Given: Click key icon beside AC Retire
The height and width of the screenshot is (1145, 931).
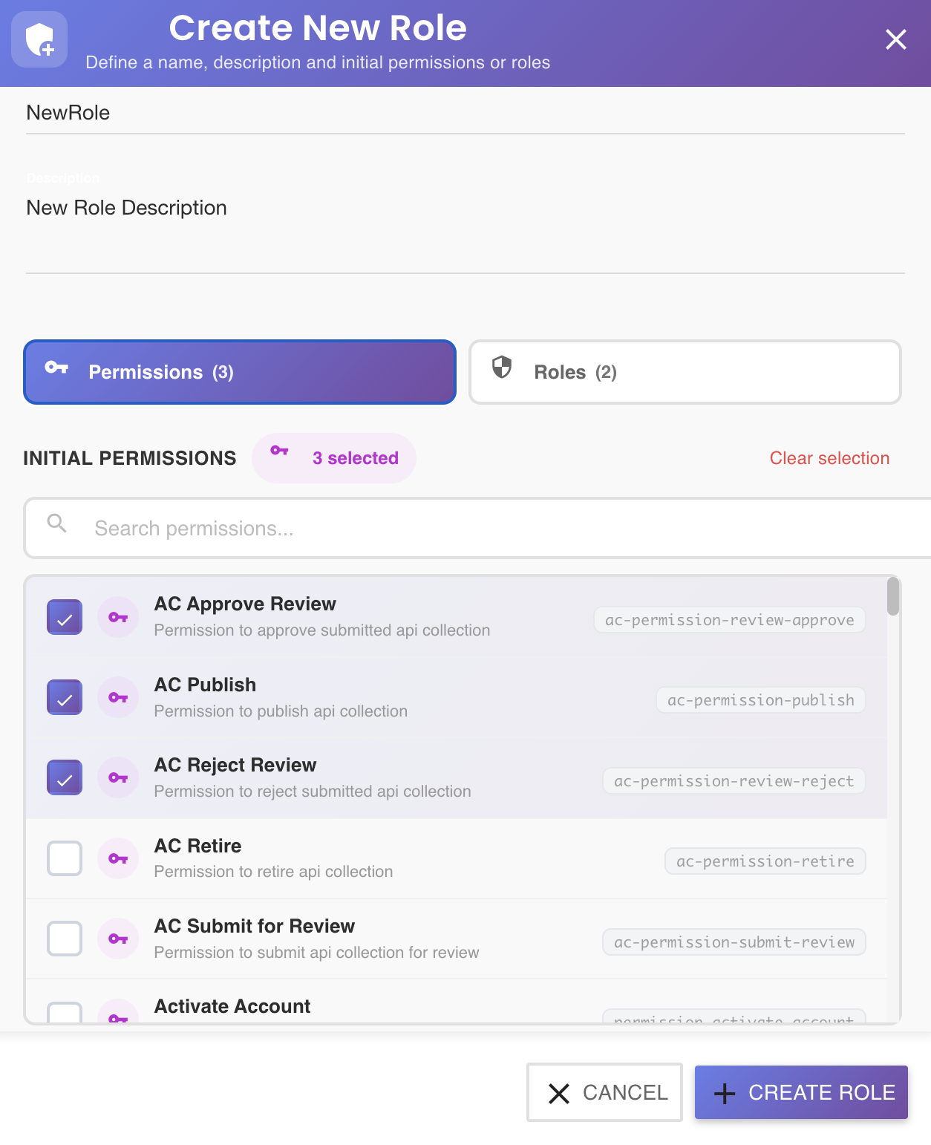Looking at the screenshot, I should click(x=118, y=858).
